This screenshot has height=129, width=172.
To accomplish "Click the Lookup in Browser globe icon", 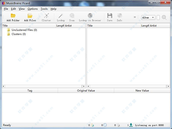I will tap(90, 15).
